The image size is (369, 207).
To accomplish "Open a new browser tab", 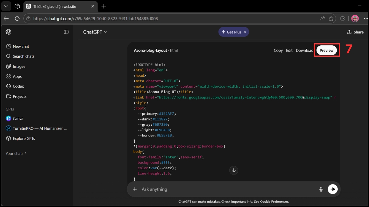I will coord(104,6).
